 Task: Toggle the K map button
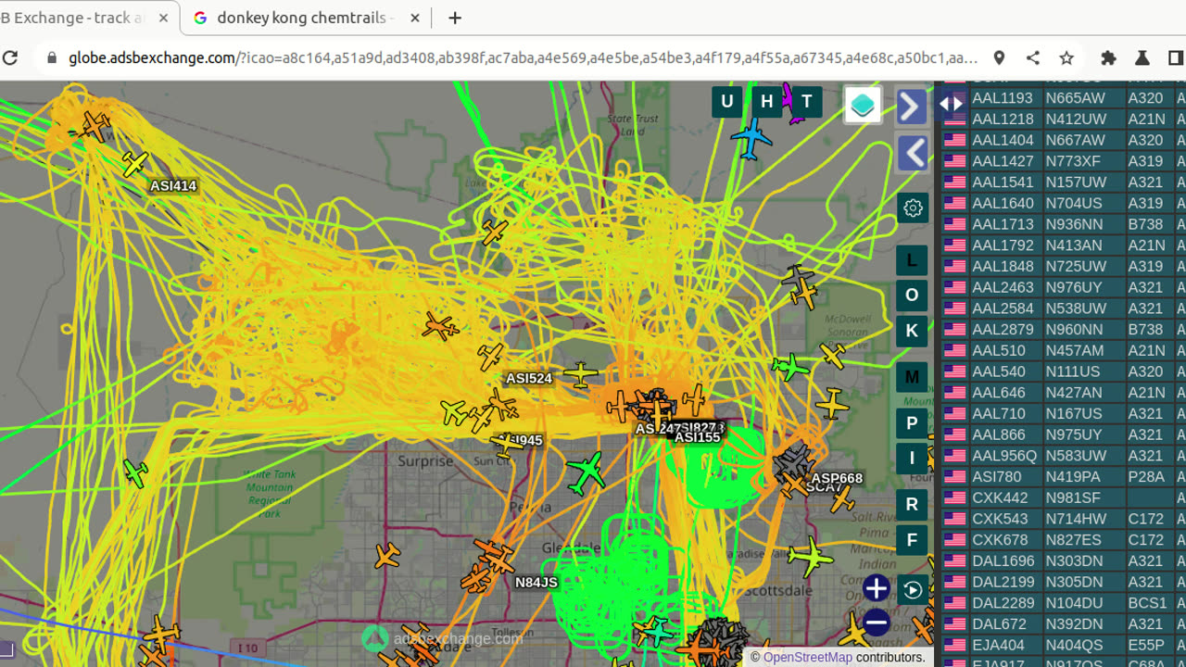912,331
